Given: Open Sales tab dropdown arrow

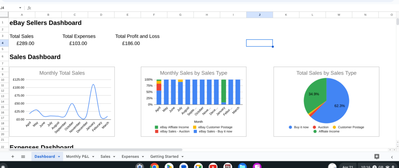Looking at the screenshot, I should point(114,157).
